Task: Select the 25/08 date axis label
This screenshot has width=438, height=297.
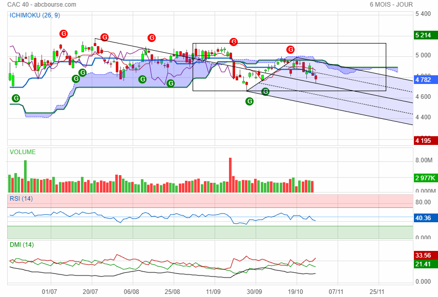Action: pyautogui.click(x=172, y=292)
